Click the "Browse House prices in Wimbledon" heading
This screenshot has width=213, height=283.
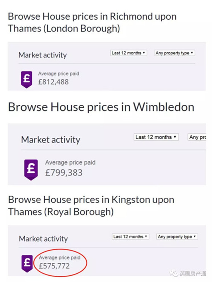pos(101,107)
